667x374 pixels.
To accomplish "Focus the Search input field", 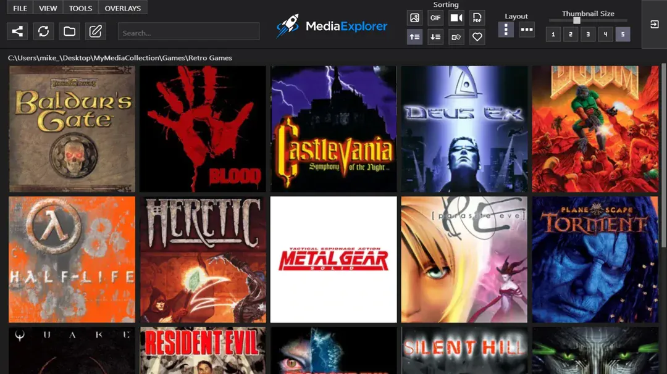I will pos(188,31).
